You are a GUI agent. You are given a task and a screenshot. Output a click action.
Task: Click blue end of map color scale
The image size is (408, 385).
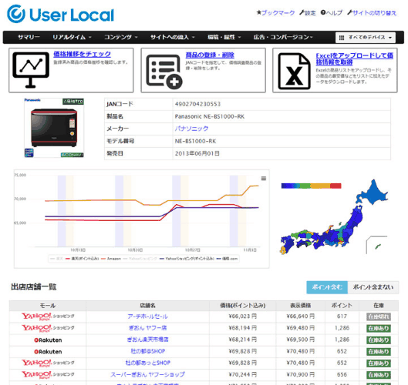pyautogui.click(x=286, y=186)
